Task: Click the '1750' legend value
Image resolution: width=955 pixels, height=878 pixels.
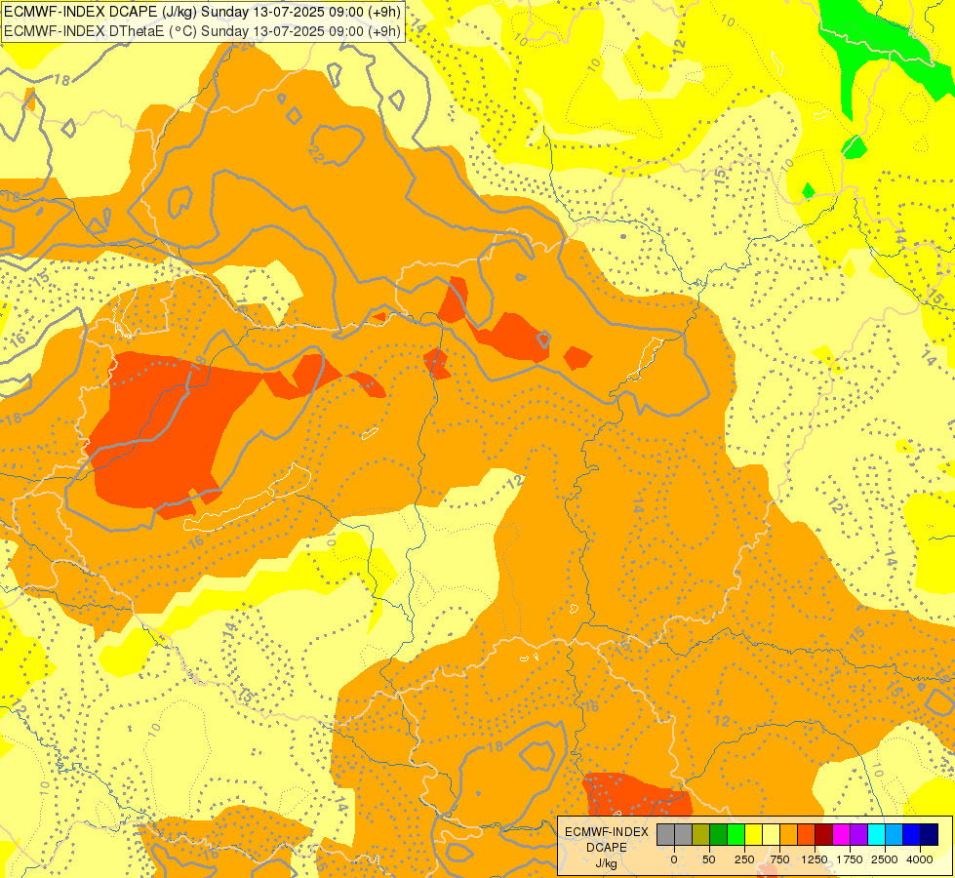Action: 850,859
